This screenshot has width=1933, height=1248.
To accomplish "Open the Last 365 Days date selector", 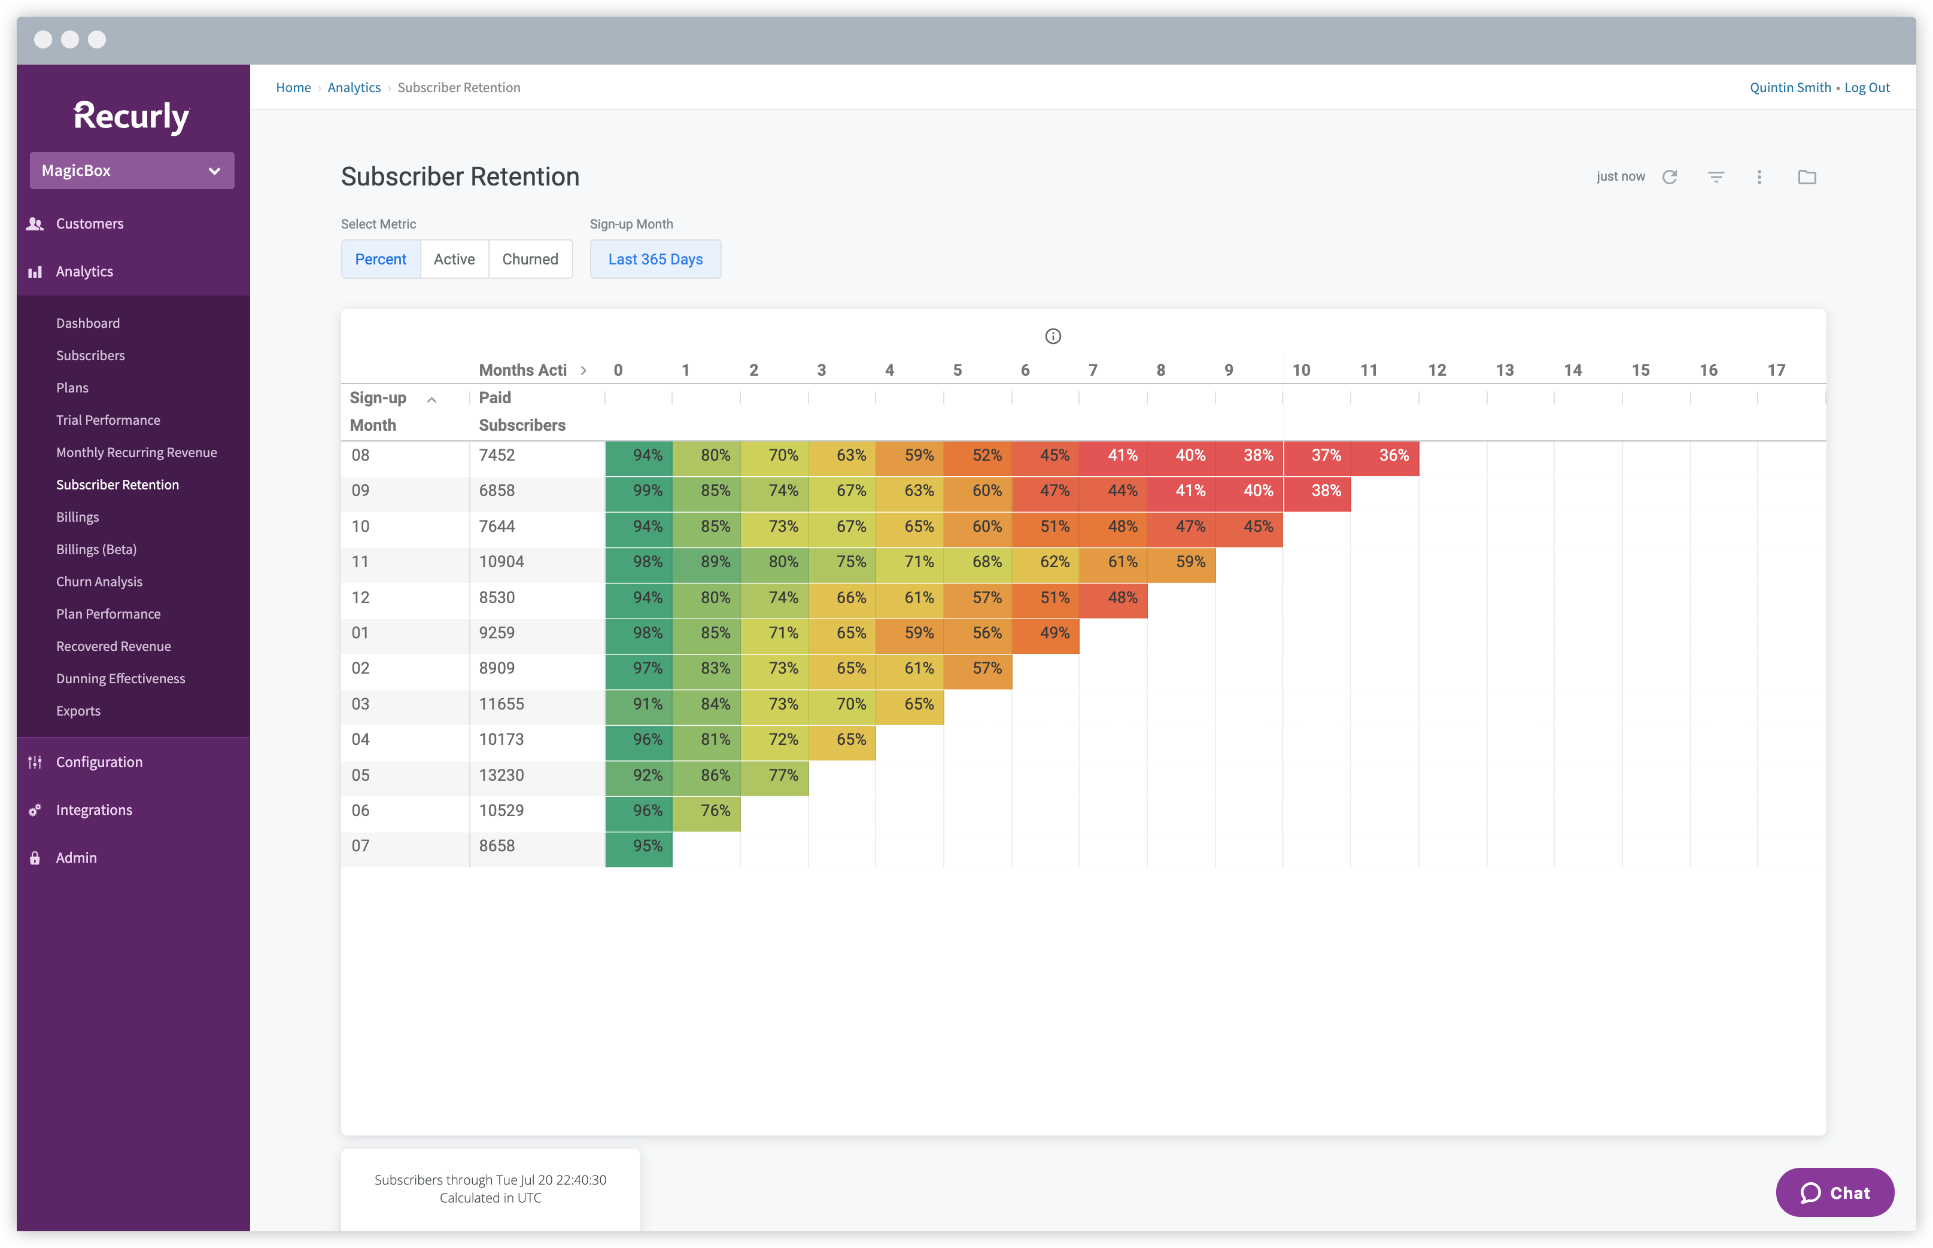I will (x=655, y=259).
